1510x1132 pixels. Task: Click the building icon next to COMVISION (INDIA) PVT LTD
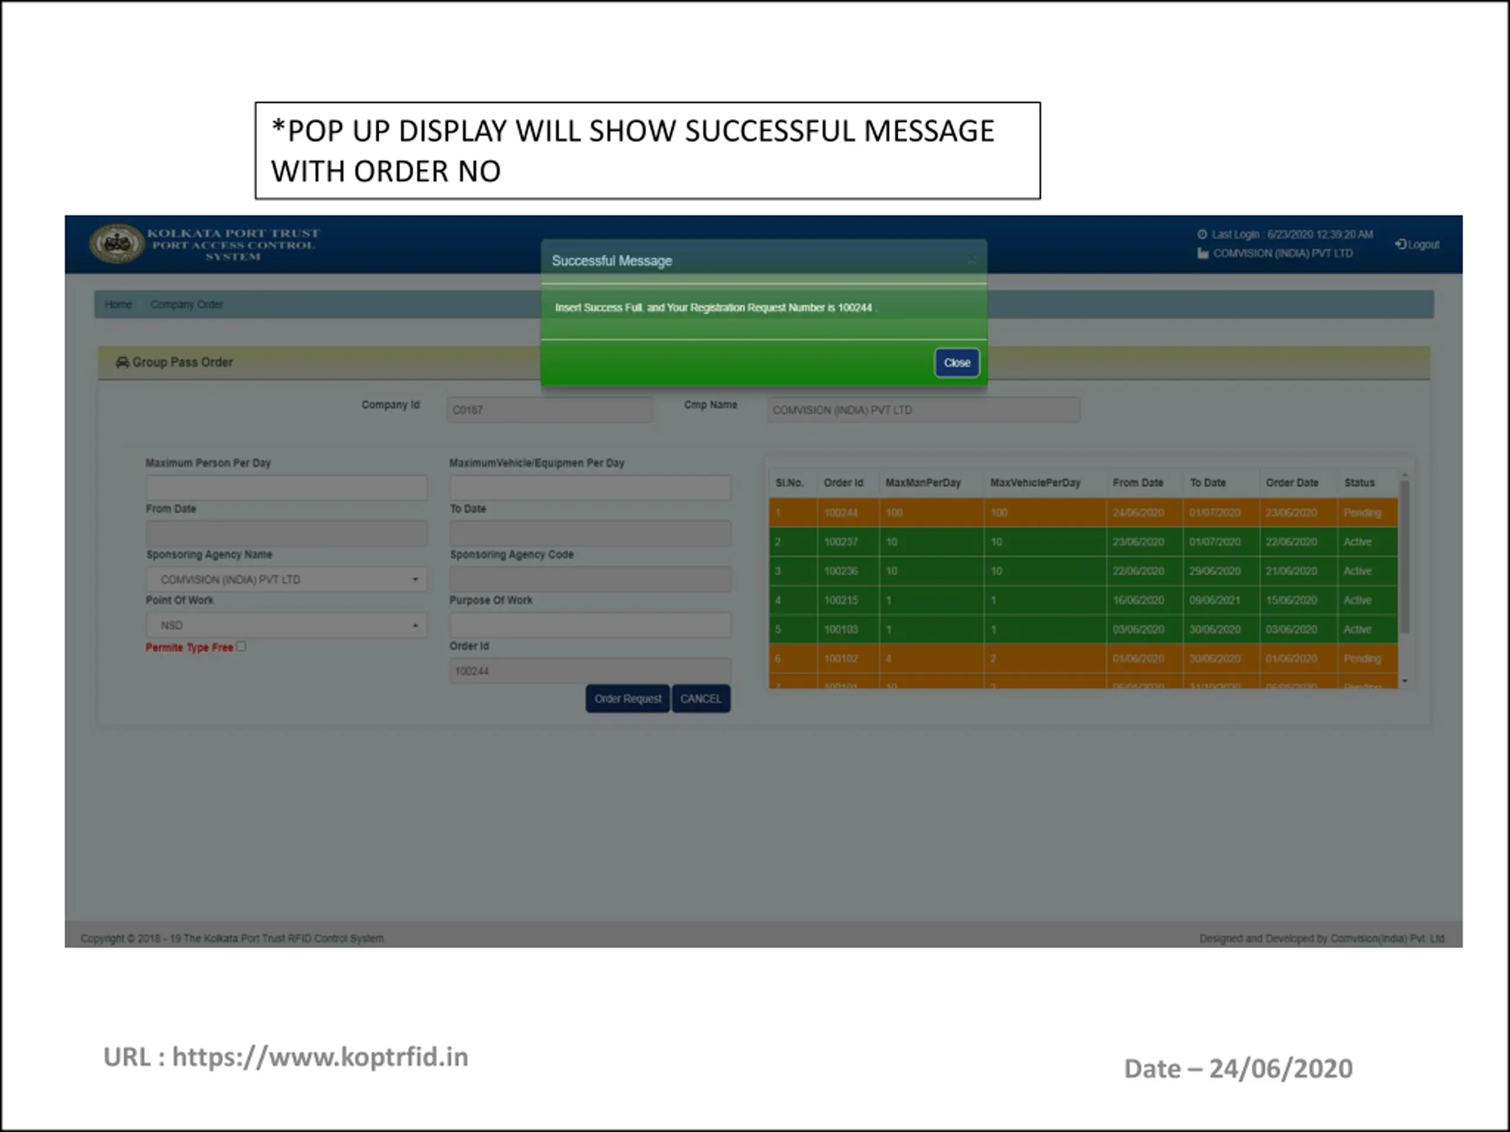[x=1203, y=253]
